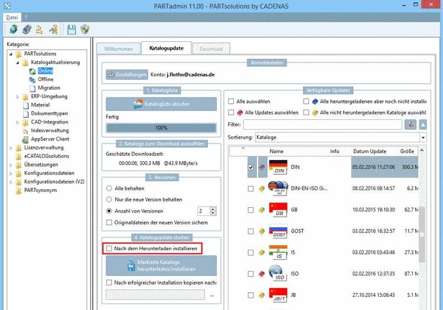Screen dimensions: 443x310
Task: Collapse the Katalogaktualisierung tree node
Action: tap(18, 63)
